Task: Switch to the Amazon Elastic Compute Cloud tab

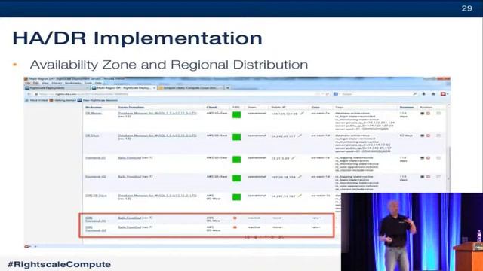Action: (191, 88)
